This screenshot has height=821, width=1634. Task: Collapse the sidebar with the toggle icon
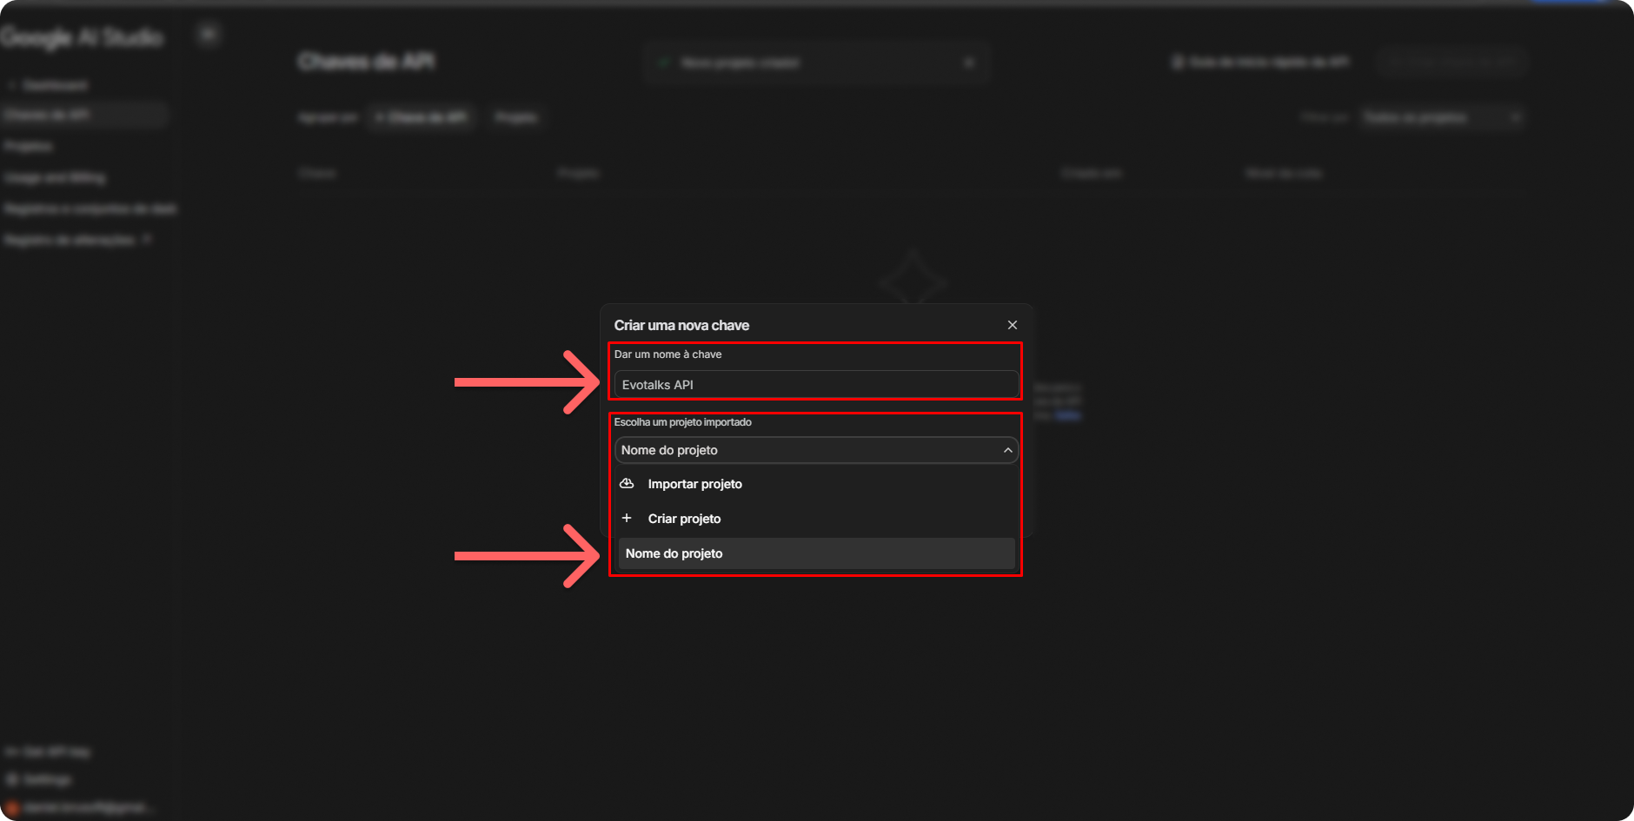(208, 35)
